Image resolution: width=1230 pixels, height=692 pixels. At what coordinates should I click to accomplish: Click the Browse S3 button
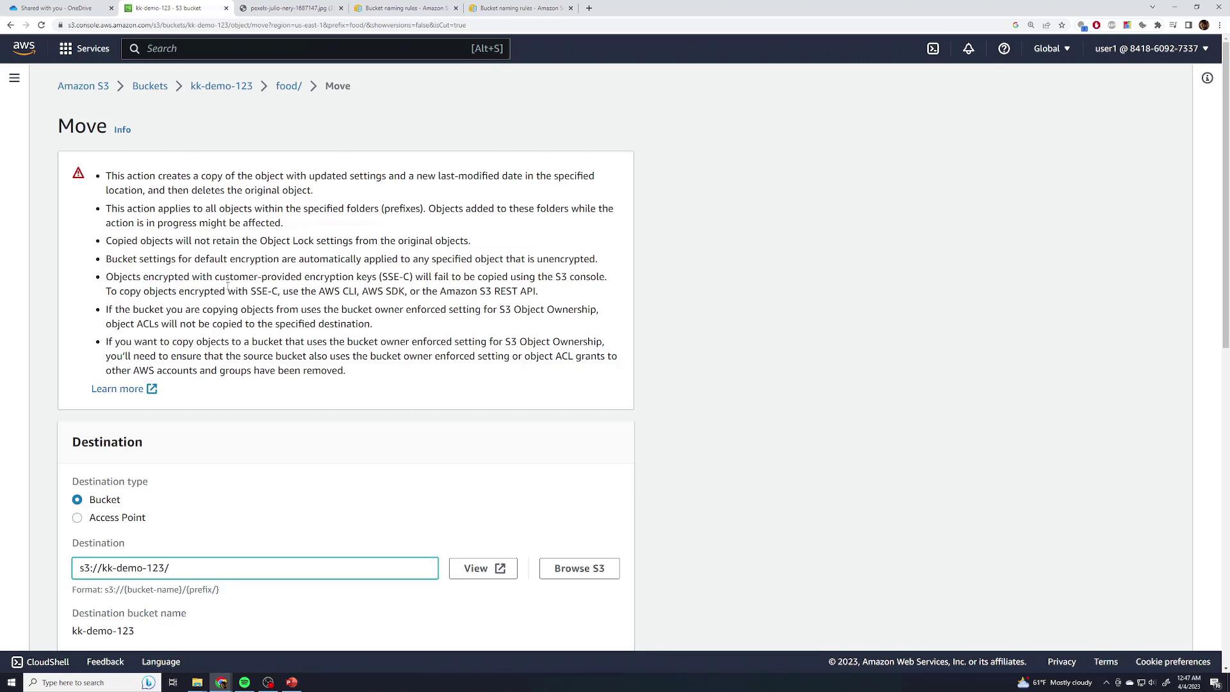pos(578,568)
